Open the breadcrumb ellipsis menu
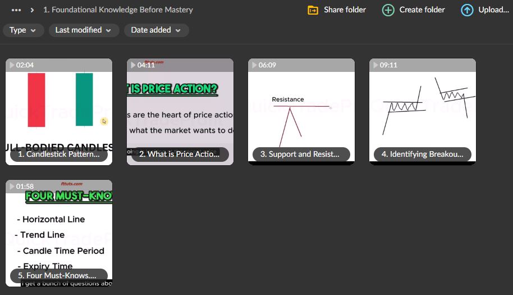This screenshot has height=295, width=513. coord(16,10)
